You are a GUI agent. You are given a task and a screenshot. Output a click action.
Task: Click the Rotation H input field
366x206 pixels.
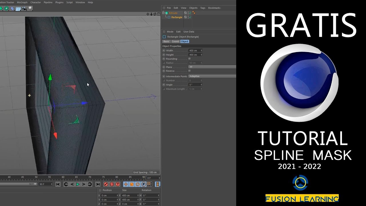(151, 195)
